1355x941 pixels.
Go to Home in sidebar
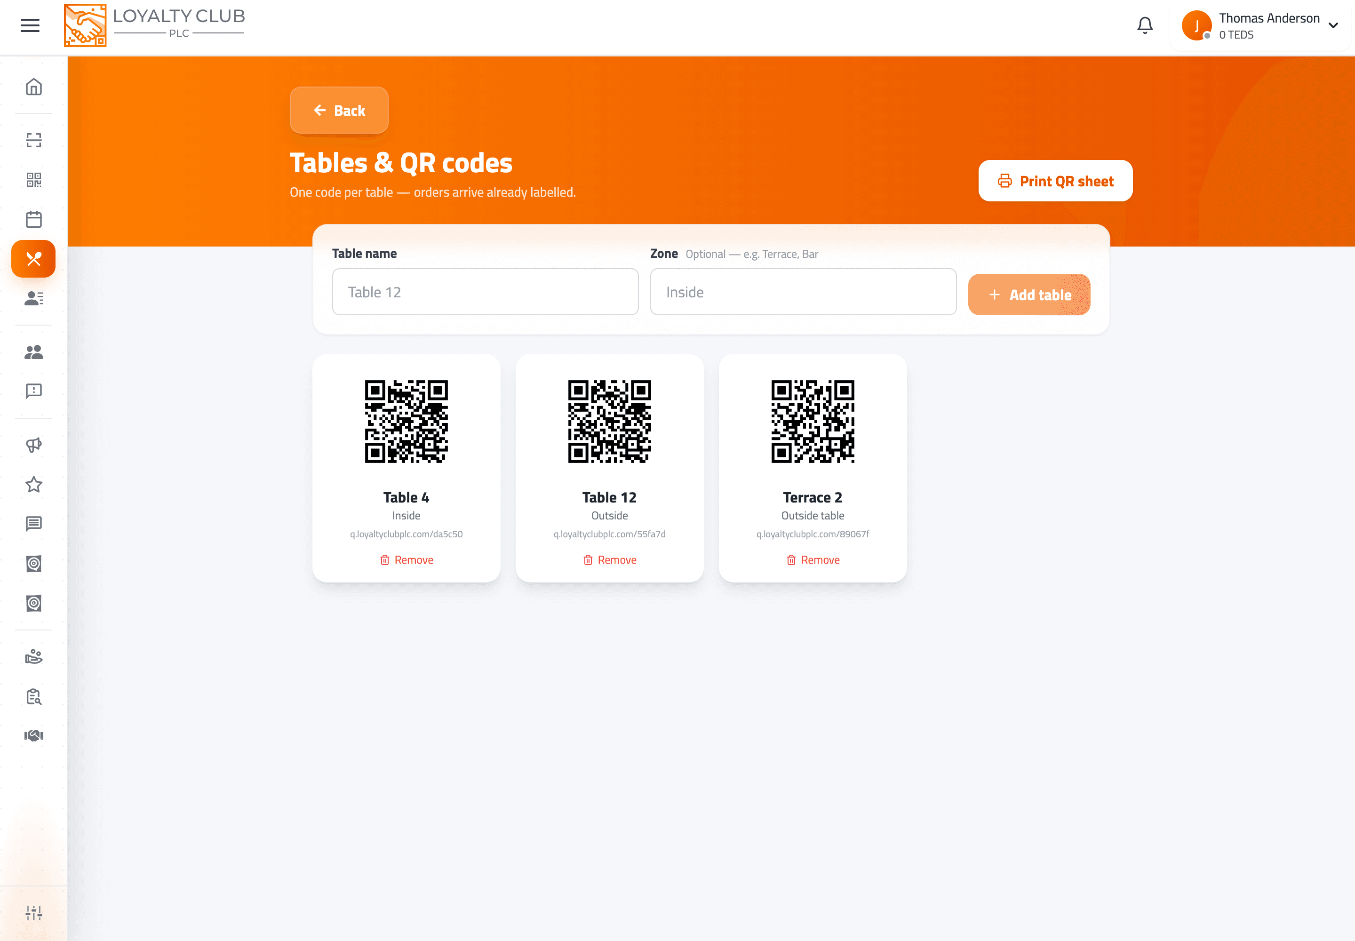pos(33,87)
